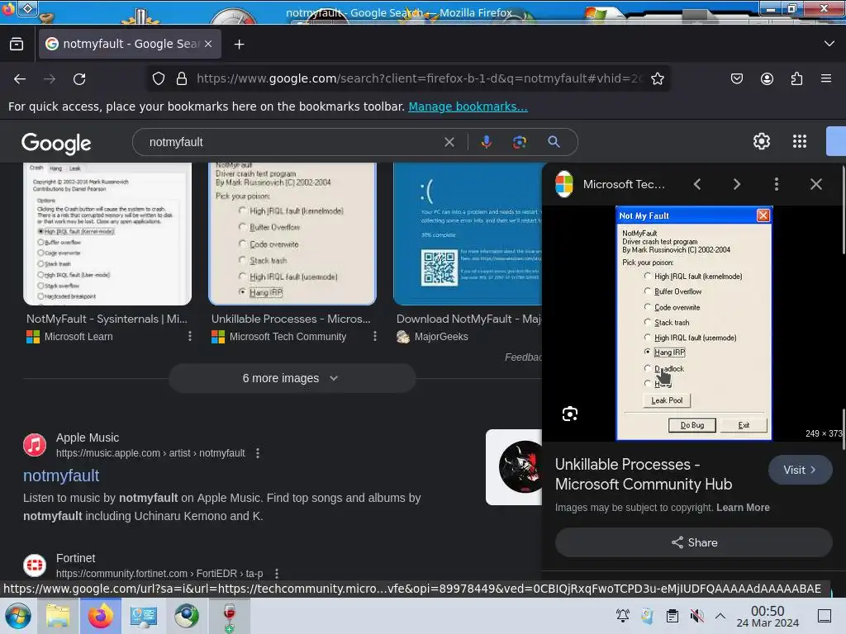Reload the current page
The width and height of the screenshot is (846, 634).
(79, 79)
